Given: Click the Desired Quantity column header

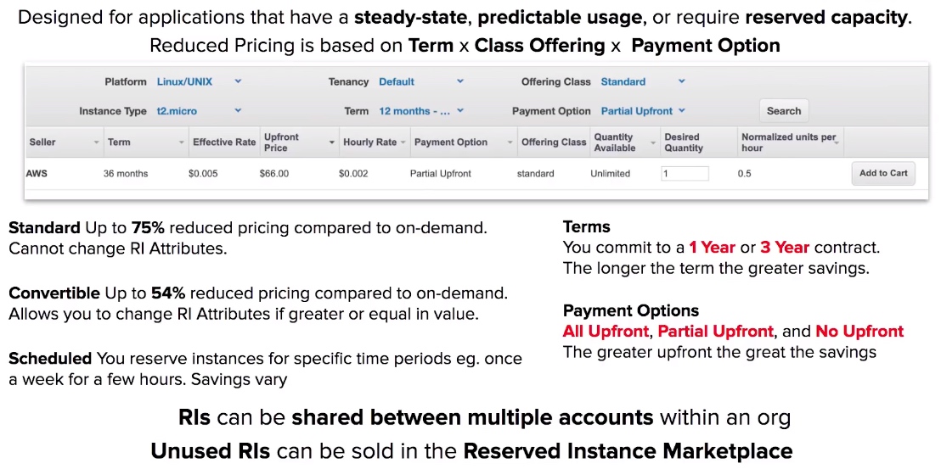Looking at the screenshot, I should coord(684,142).
